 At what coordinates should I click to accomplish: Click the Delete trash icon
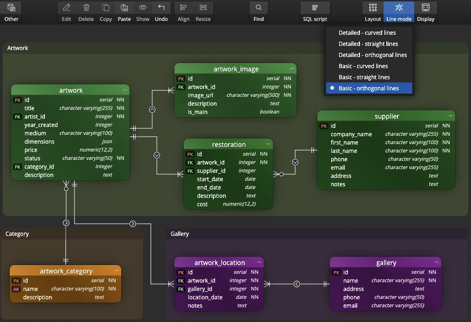click(x=86, y=7)
